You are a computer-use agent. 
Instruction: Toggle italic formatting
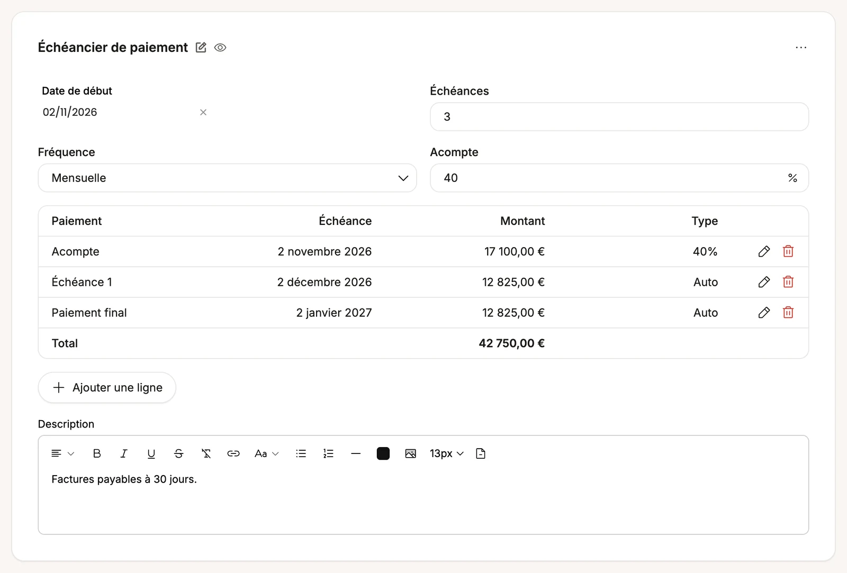[x=124, y=453]
